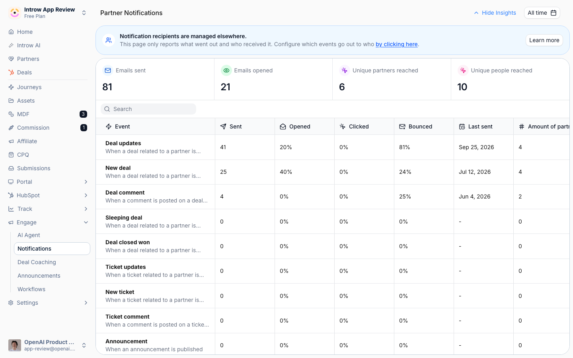Click the Unique people reached icon
This screenshot has width=573, height=358.
463,70
